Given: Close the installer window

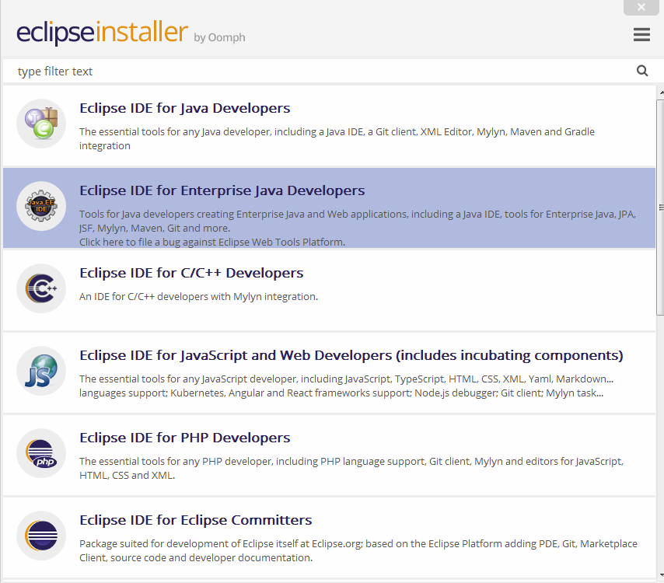Looking at the screenshot, I should [x=641, y=7].
